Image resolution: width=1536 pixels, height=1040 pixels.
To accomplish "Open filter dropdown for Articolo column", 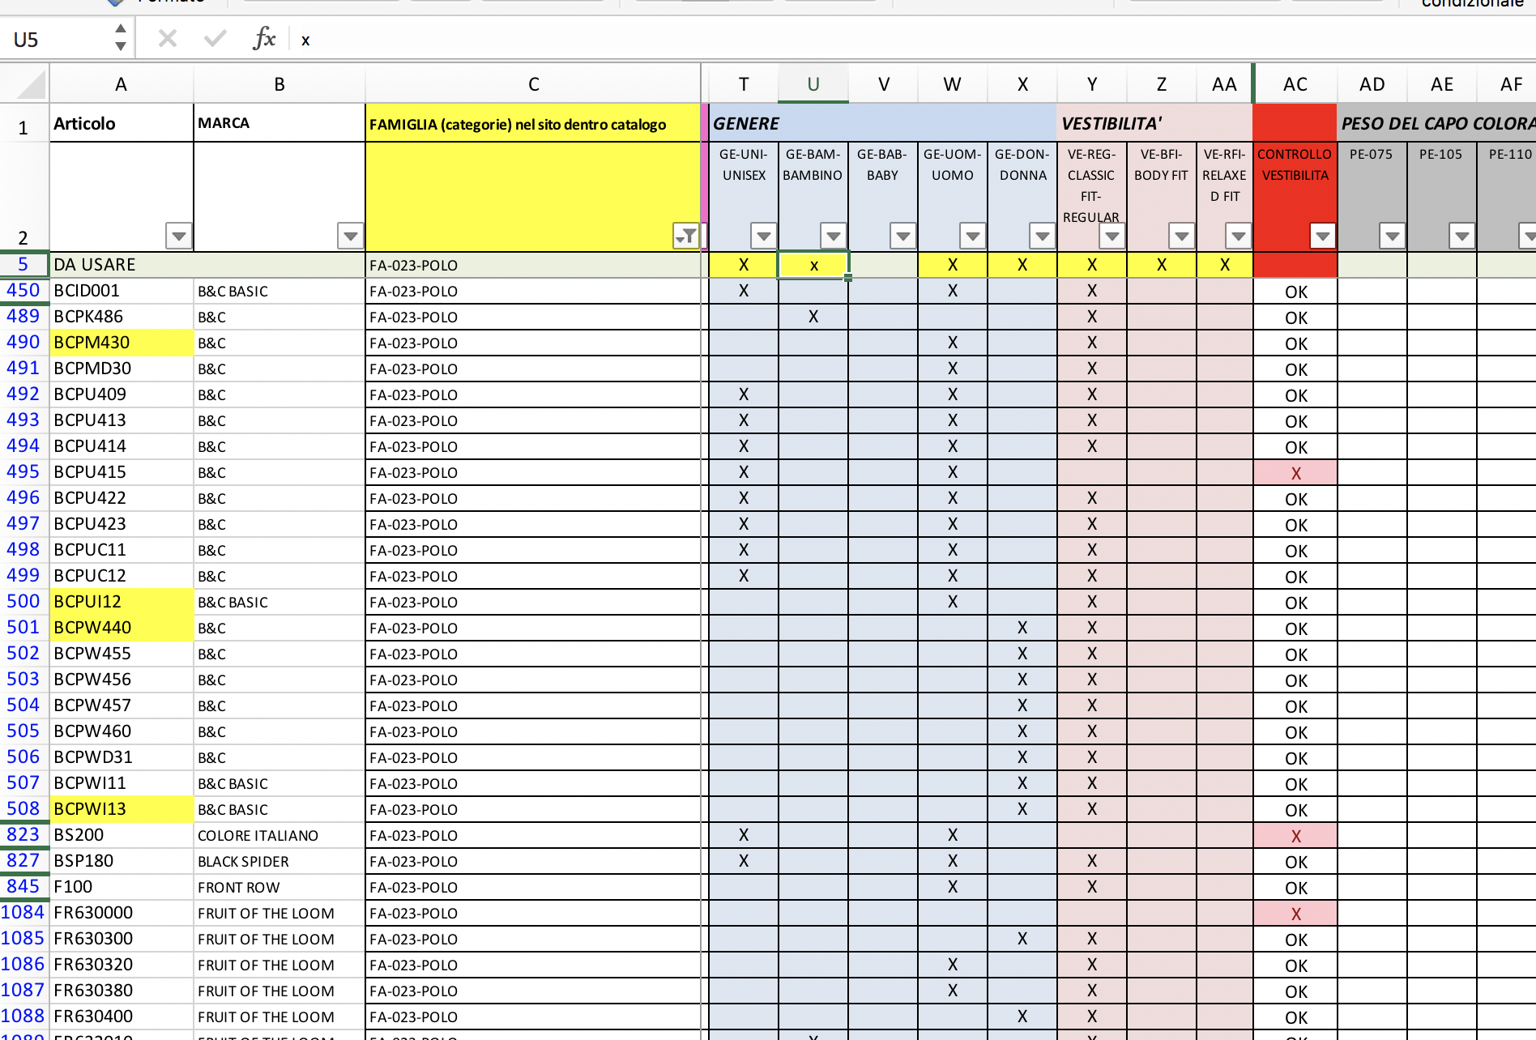I will 178,236.
